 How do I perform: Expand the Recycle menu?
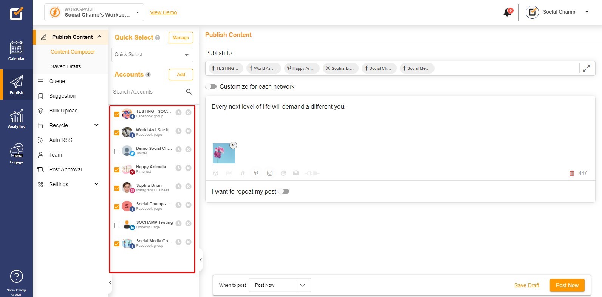point(96,125)
